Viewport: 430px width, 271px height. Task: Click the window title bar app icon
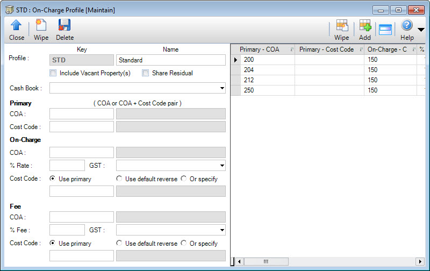tap(10, 10)
